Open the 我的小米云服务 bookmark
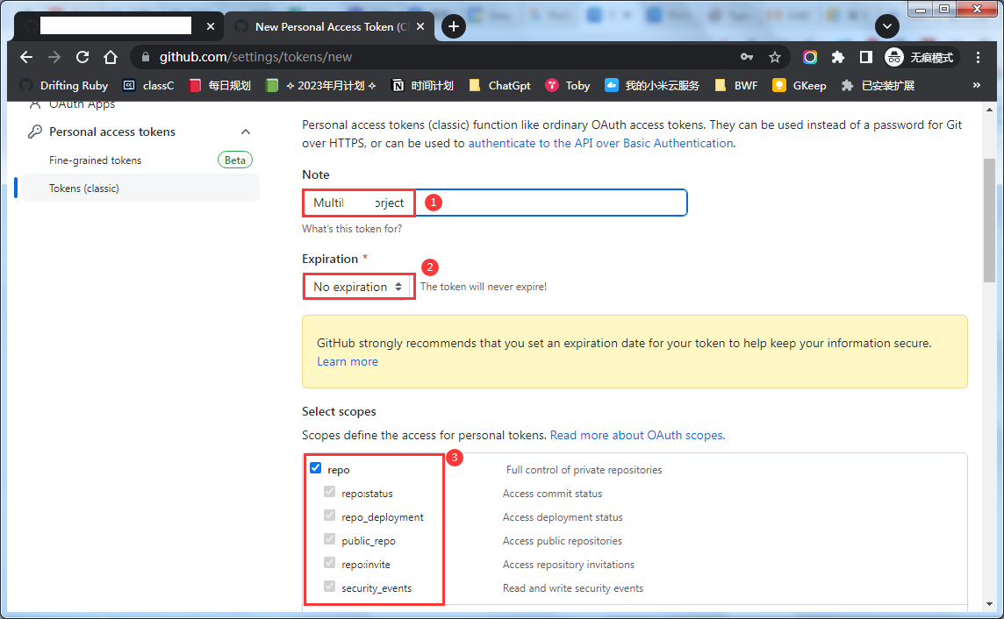 652,85
